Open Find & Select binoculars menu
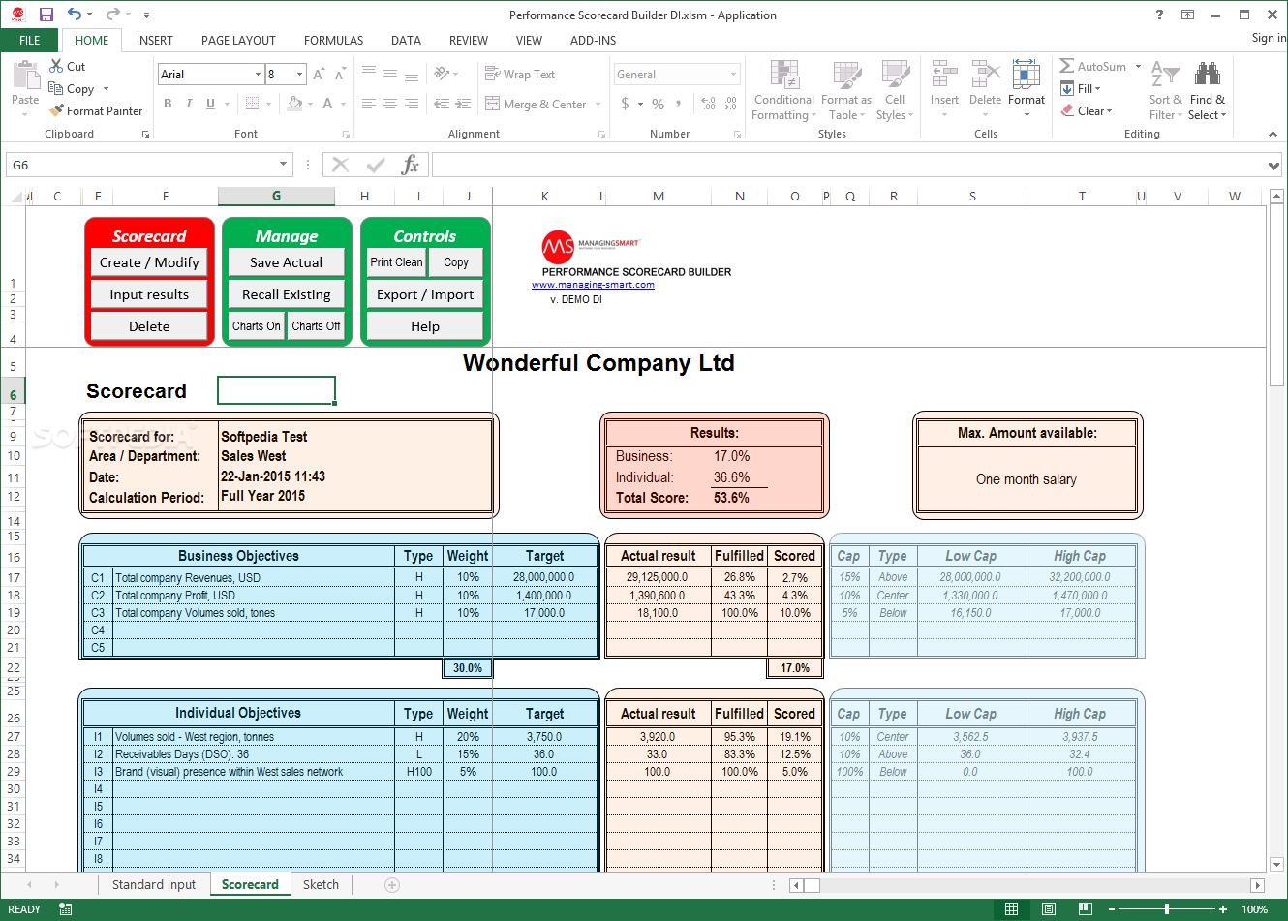The height and width of the screenshot is (921, 1288). [1208, 90]
